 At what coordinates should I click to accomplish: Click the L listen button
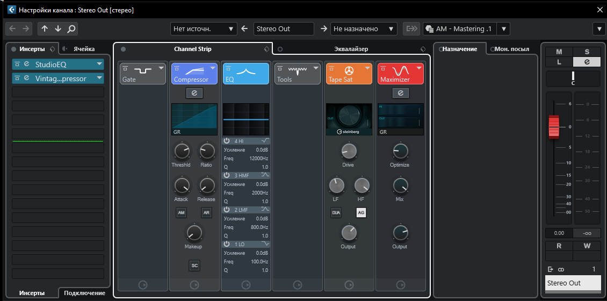pyautogui.click(x=559, y=62)
